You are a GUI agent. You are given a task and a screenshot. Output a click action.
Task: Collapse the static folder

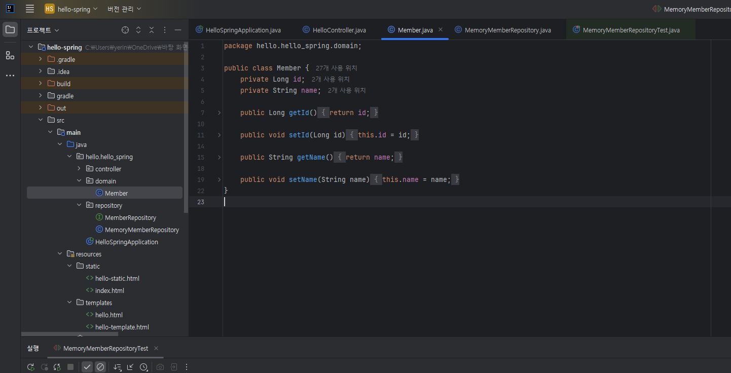[x=69, y=266]
